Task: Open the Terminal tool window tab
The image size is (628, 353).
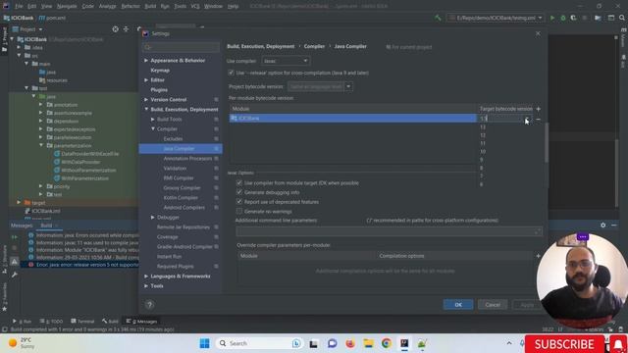Action: point(82,321)
